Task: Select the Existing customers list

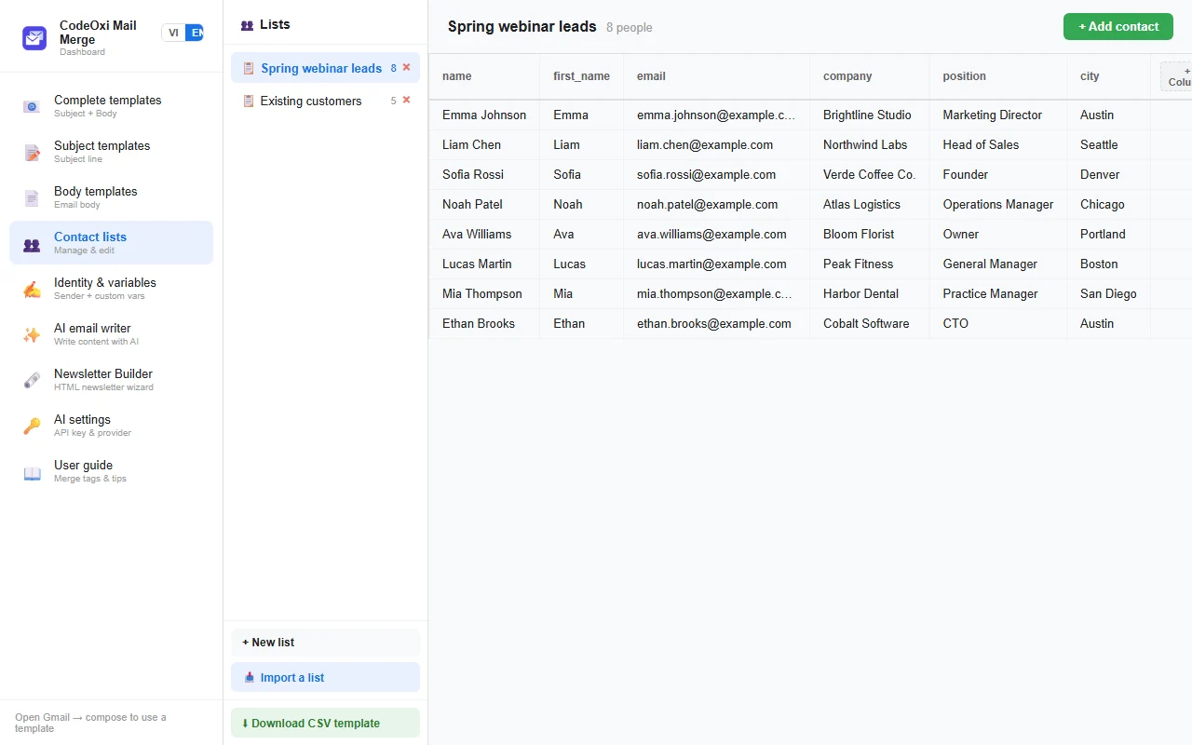Action: (325, 101)
